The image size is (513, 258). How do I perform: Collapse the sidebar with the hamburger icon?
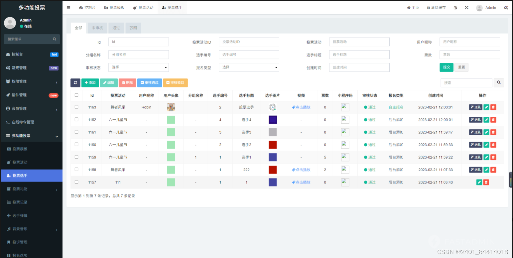(68, 7)
